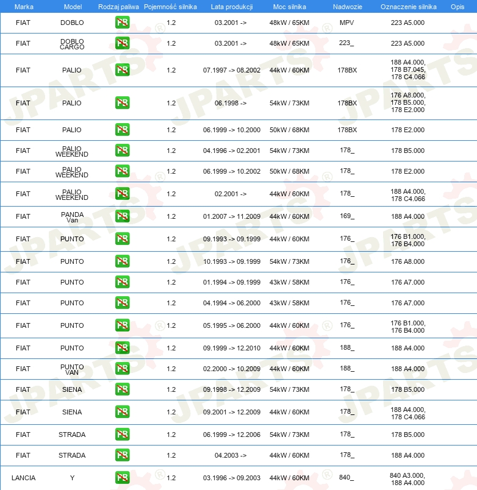Click the 48kW / 65KM power cell in the DOBLO CARGO row
This screenshot has width=477, height=490.
(289, 43)
